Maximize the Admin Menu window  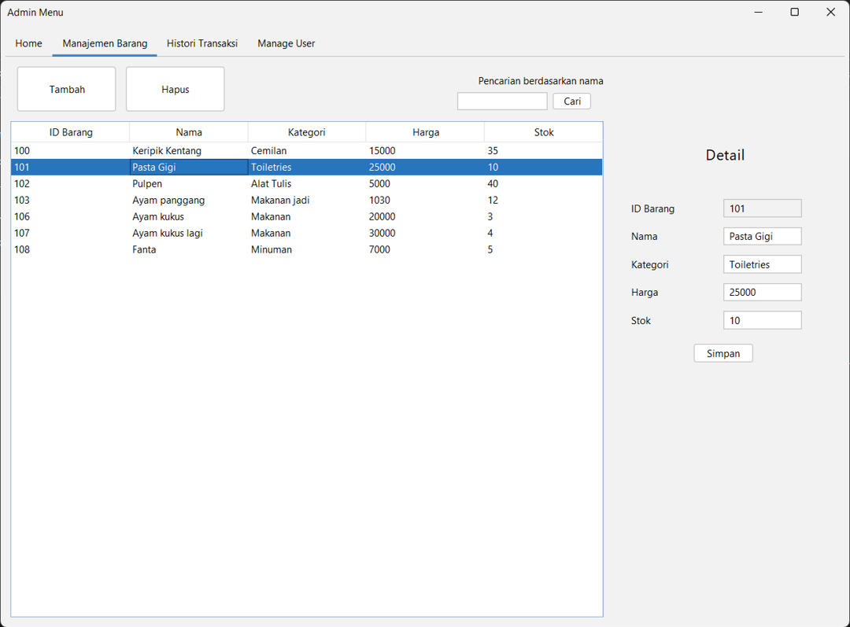click(794, 12)
